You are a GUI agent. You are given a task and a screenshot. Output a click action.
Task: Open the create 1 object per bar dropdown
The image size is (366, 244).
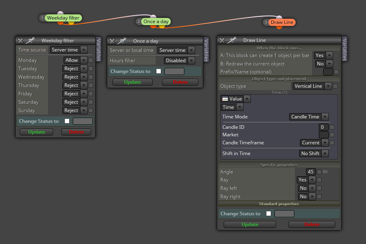pos(323,55)
